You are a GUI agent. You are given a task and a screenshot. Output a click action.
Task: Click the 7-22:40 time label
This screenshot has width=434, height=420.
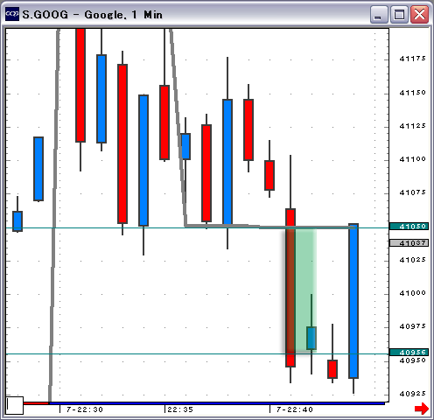click(295, 409)
